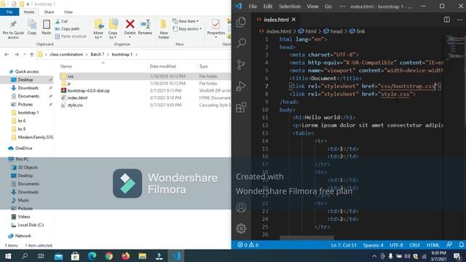Image resolution: width=466 pixels, height=262 pixels.
Task: Open OneDrive in navigation pane
Action: point(23,148)
